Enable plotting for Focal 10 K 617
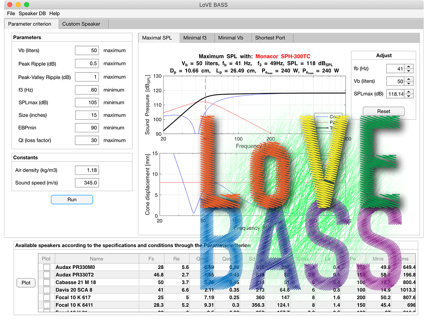Screen dimensions: 428x321 tap(46, 297)
